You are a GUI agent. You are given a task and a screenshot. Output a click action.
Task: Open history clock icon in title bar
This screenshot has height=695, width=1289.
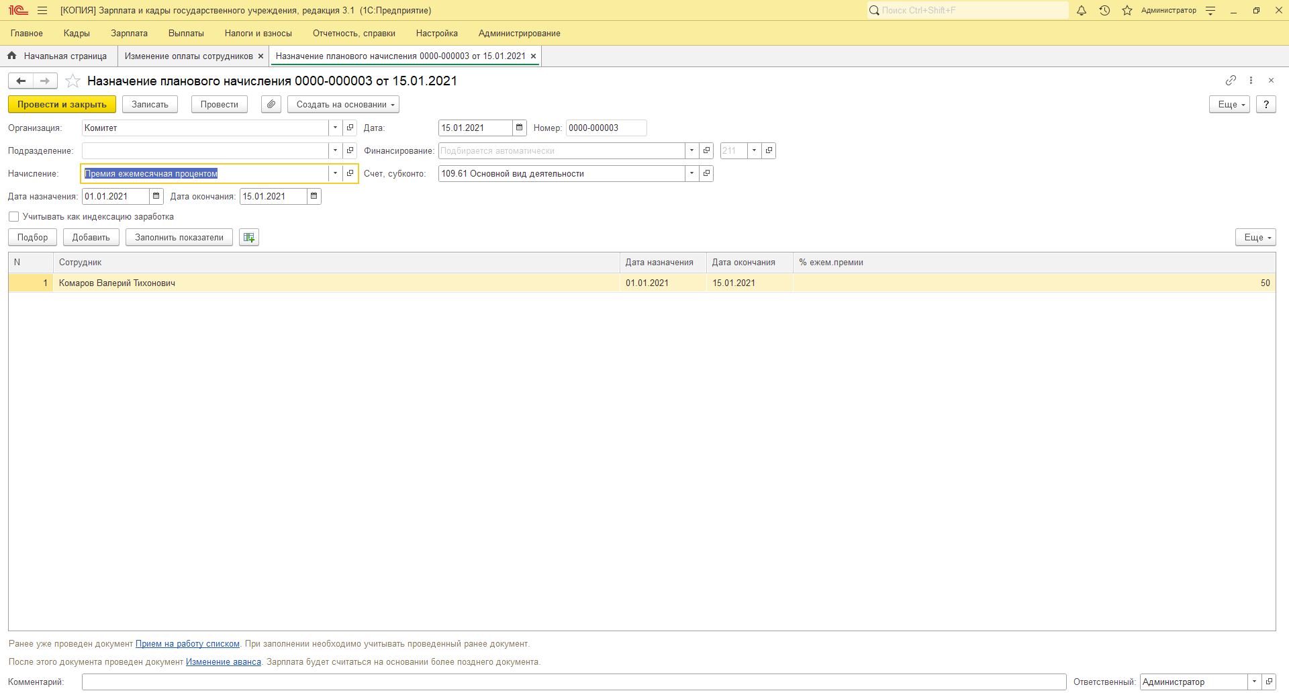click(1104, 11)
